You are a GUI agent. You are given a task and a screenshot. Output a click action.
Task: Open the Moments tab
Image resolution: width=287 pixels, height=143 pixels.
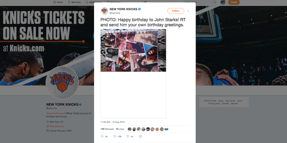coord(74,2)
